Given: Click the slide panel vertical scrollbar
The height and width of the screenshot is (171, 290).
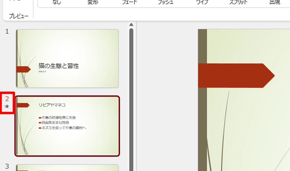Looking at the screenshot, I should click(131, 100).
